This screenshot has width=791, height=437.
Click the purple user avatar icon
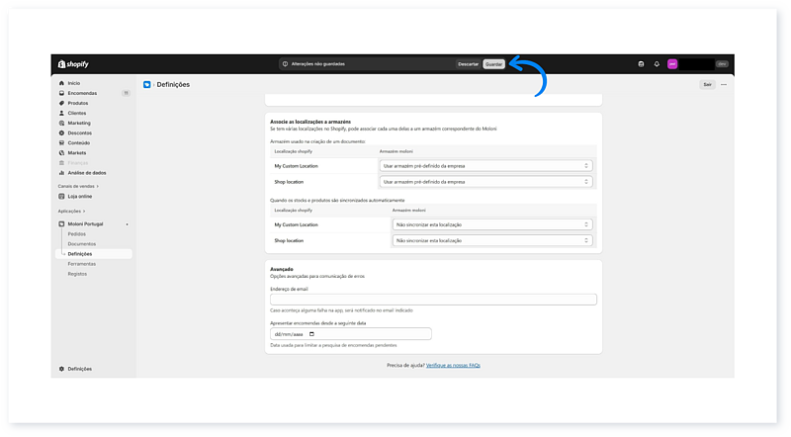coord(672,64)
